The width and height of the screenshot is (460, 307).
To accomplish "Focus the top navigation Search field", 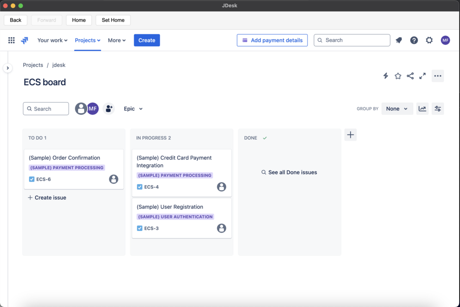I will click(352, 40).
